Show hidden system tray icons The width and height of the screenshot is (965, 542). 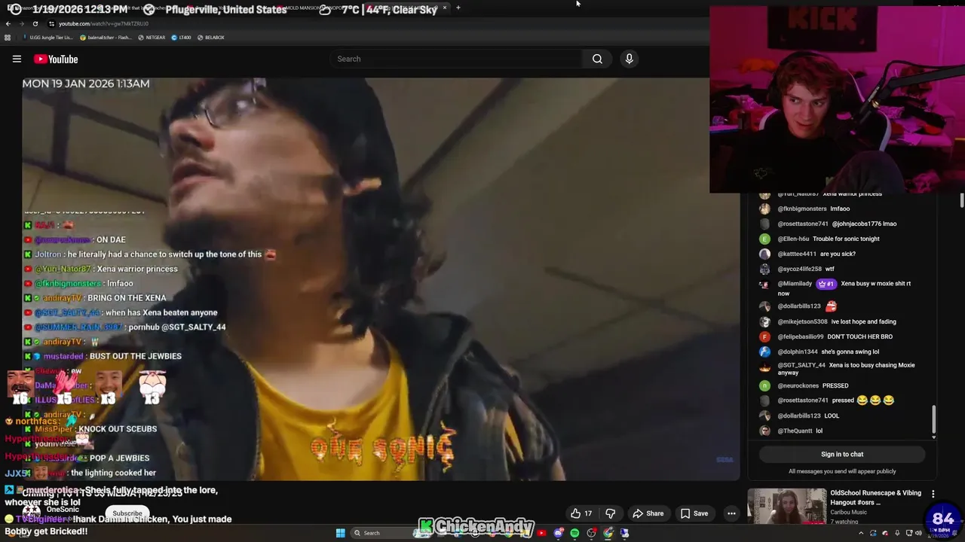(861, 533)
